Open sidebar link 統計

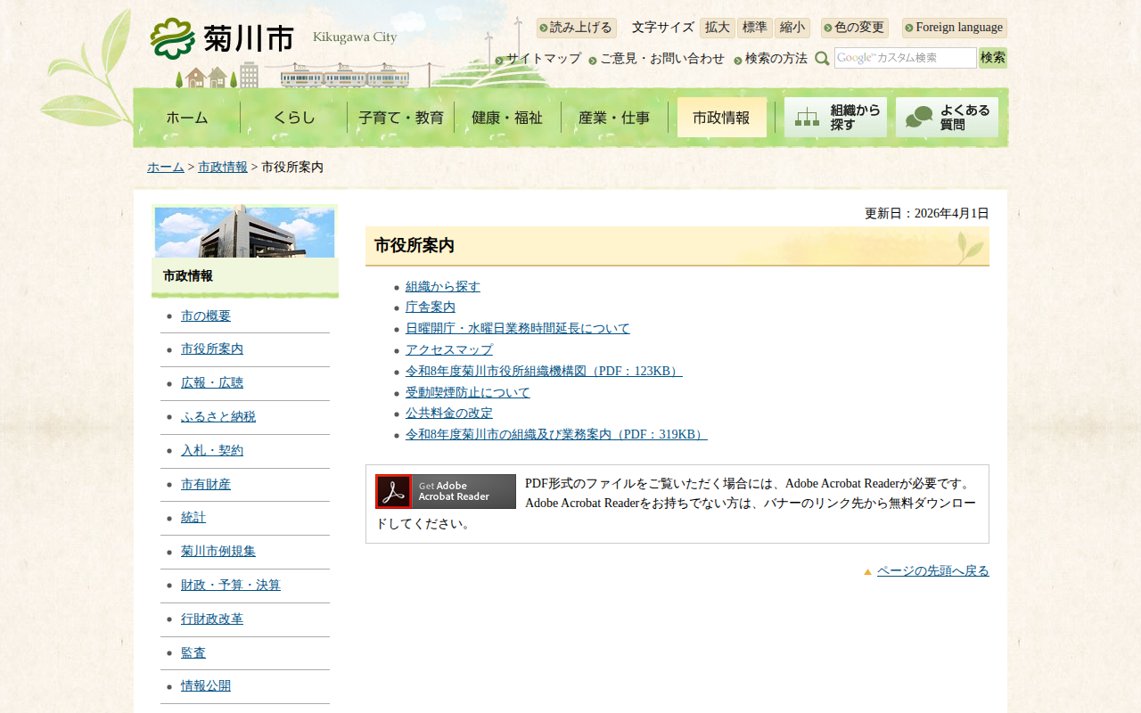pos(193,518)
